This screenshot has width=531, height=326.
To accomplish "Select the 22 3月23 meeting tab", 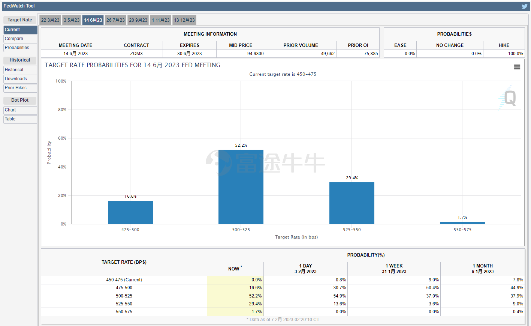I will tap(50, 20).
